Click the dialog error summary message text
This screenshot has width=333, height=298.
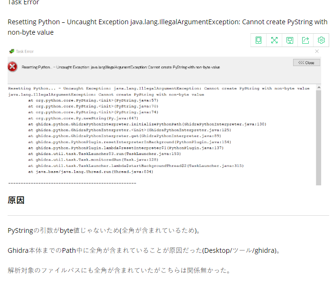(120, 67)
